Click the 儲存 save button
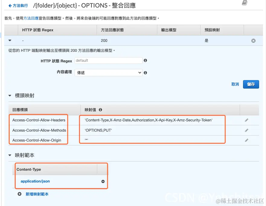This screenshot has width=266, height=206. click(x=251, y=84)
